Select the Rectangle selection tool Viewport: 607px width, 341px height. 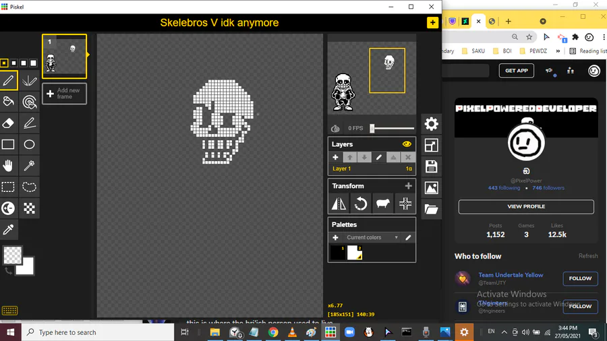(9, 187)
